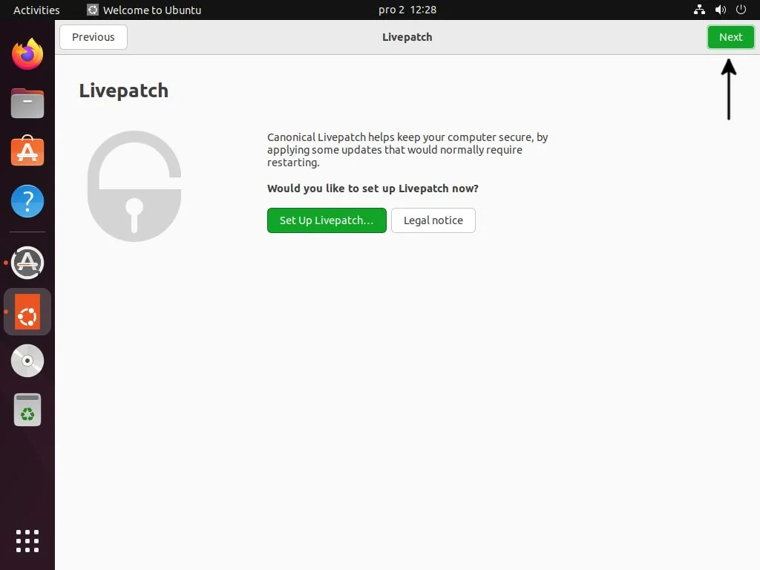Open Software Updater dock icon
Viewport: 760px width, 570px height.
coord(27,263)
